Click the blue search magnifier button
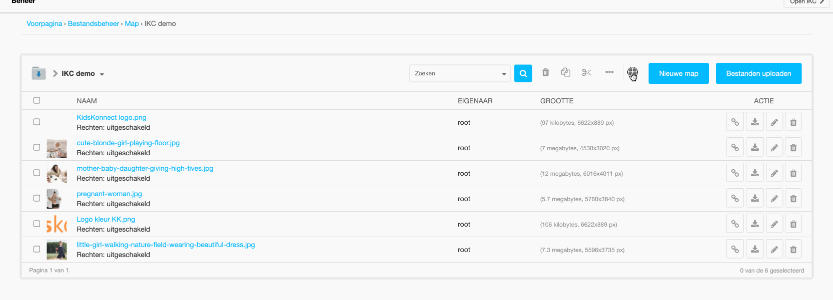833x300 pixels. click(523, 73)
